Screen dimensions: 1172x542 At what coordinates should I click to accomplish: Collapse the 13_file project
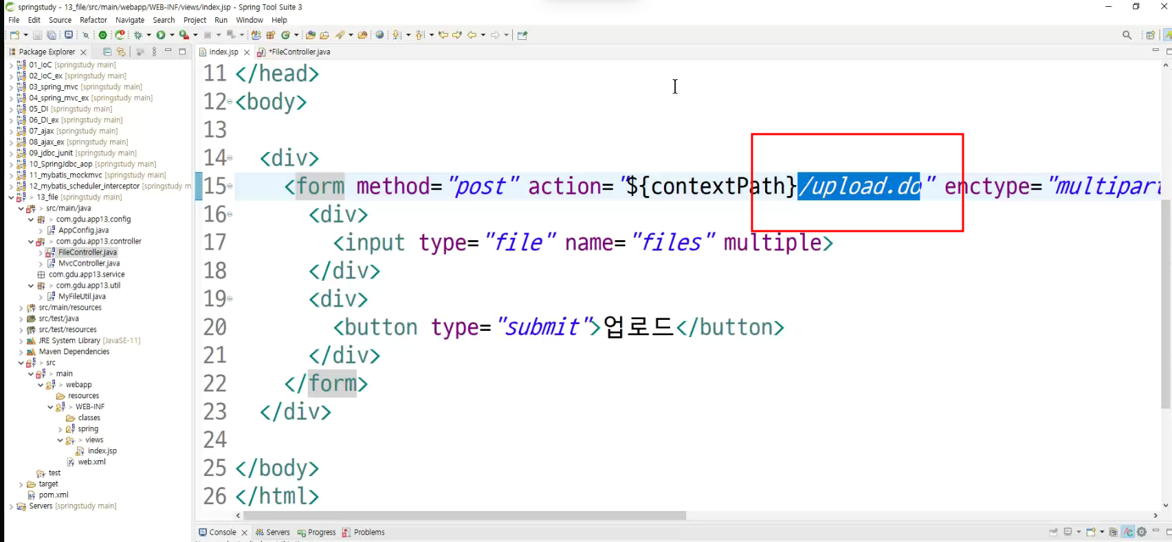(x=11, y=197)
